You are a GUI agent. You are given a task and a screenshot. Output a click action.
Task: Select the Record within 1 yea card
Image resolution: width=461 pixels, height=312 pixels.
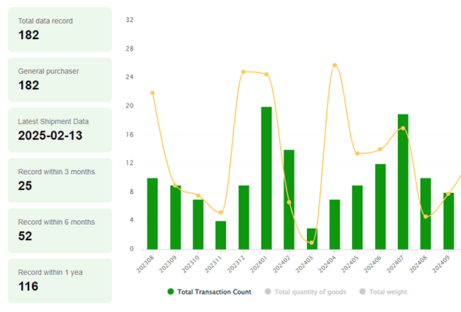[60, 281]
